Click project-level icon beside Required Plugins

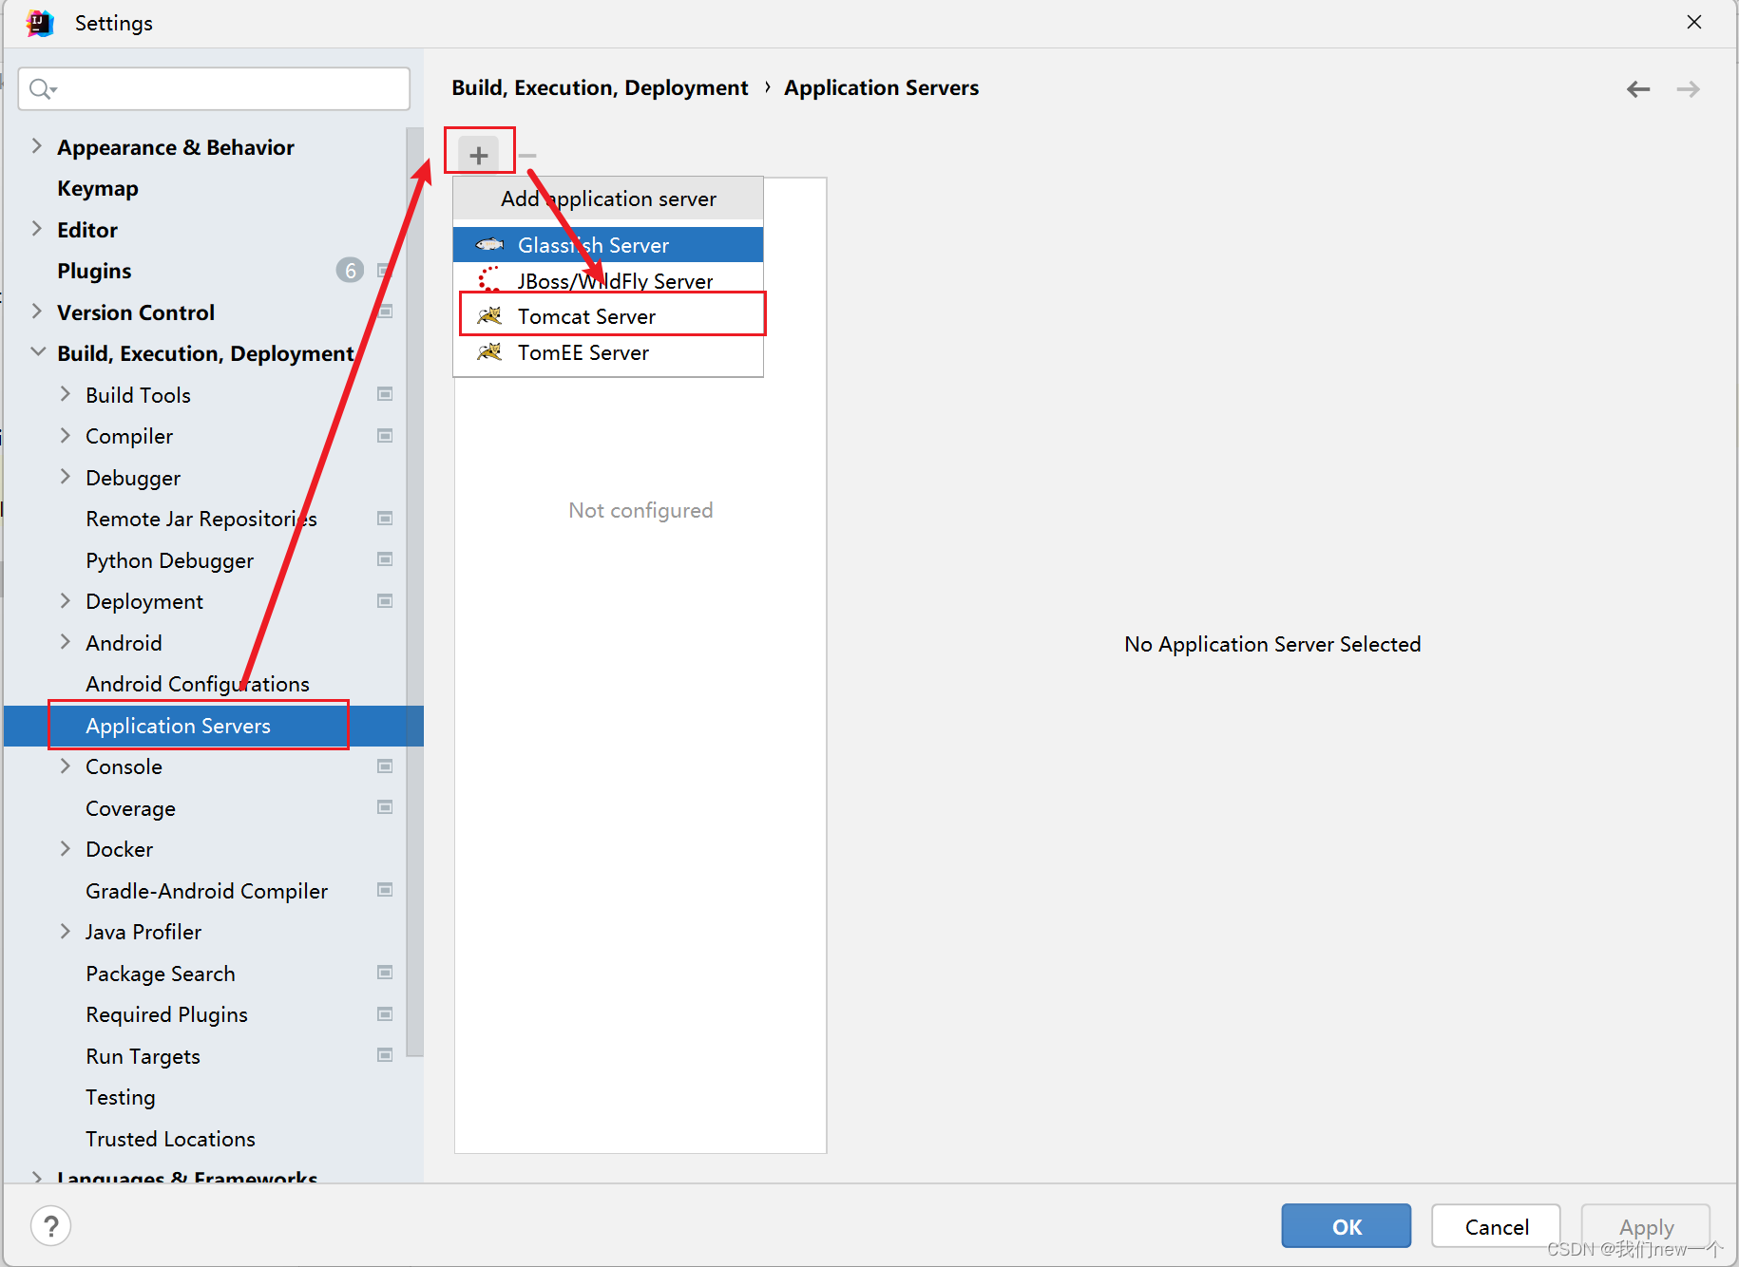(385, 1014)
